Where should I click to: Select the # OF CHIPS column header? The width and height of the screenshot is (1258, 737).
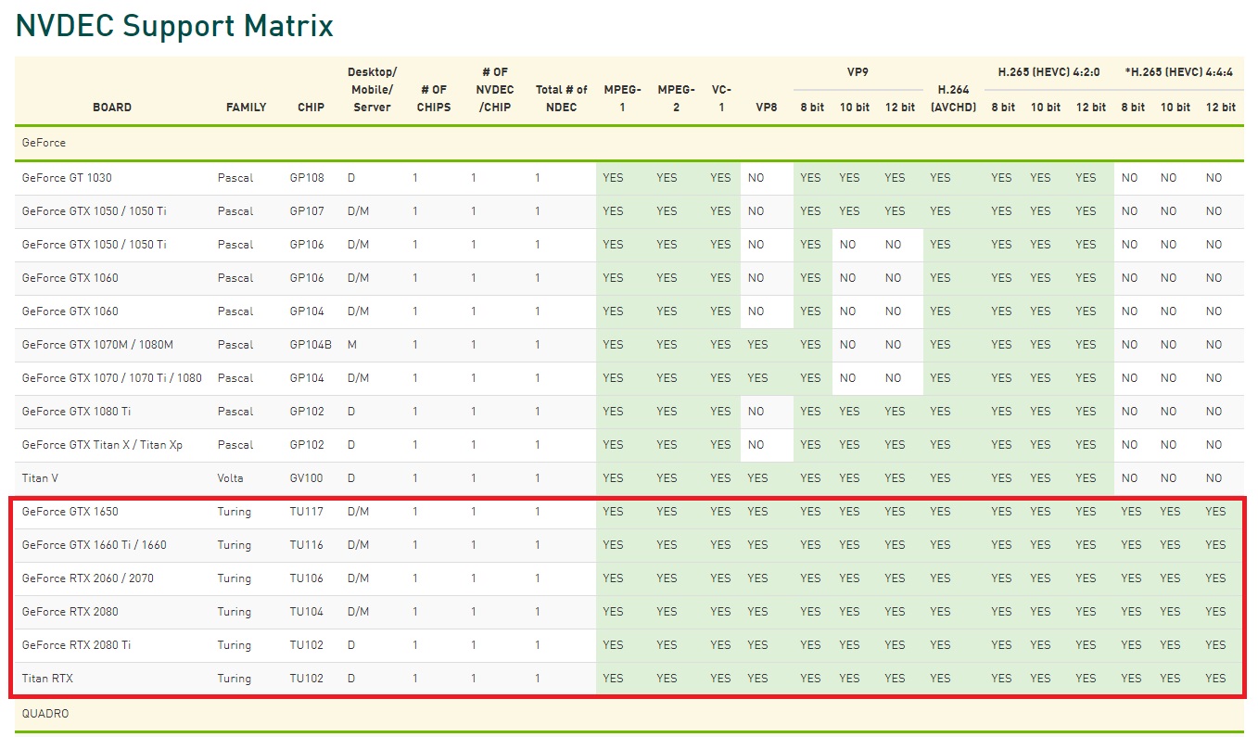tap(434, 98)
